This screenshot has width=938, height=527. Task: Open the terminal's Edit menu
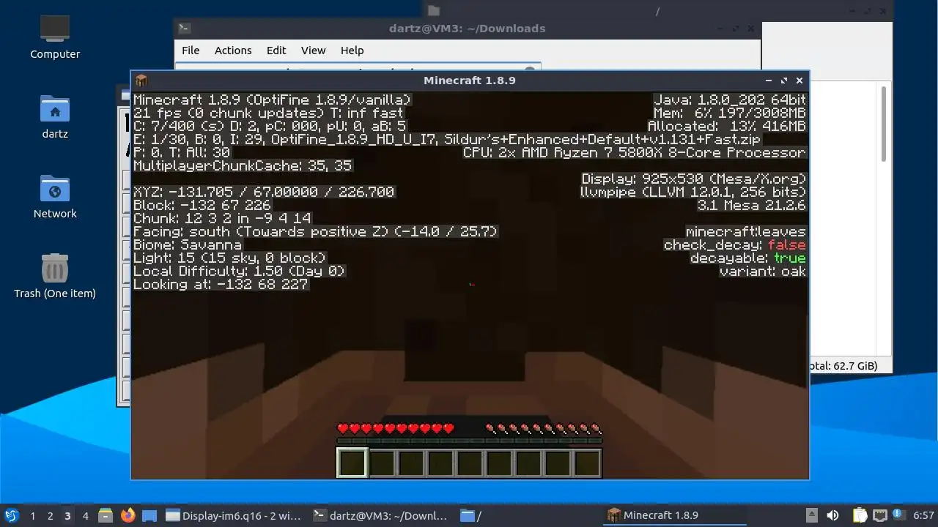pos(276,51)
